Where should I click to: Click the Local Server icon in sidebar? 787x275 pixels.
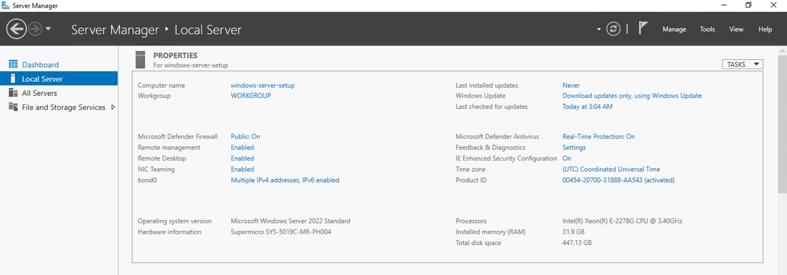pyautogui.click(x=13, y=79)
